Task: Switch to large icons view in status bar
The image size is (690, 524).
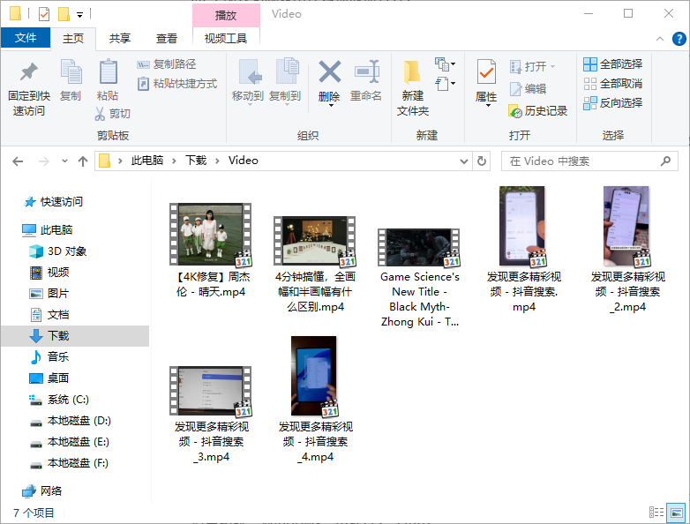Action: click(x=676, y=513)
